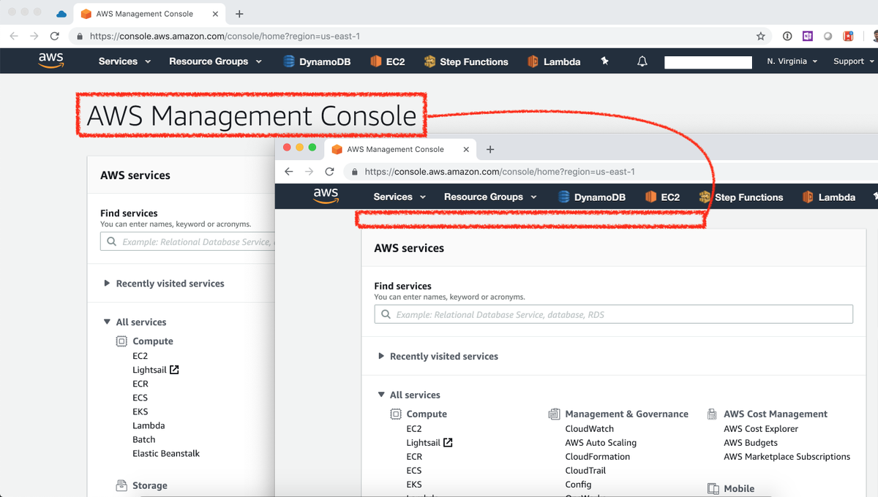Open Services dropdown in the front window
The height and width of the screenshot is (497, 878).
[399, 197]
